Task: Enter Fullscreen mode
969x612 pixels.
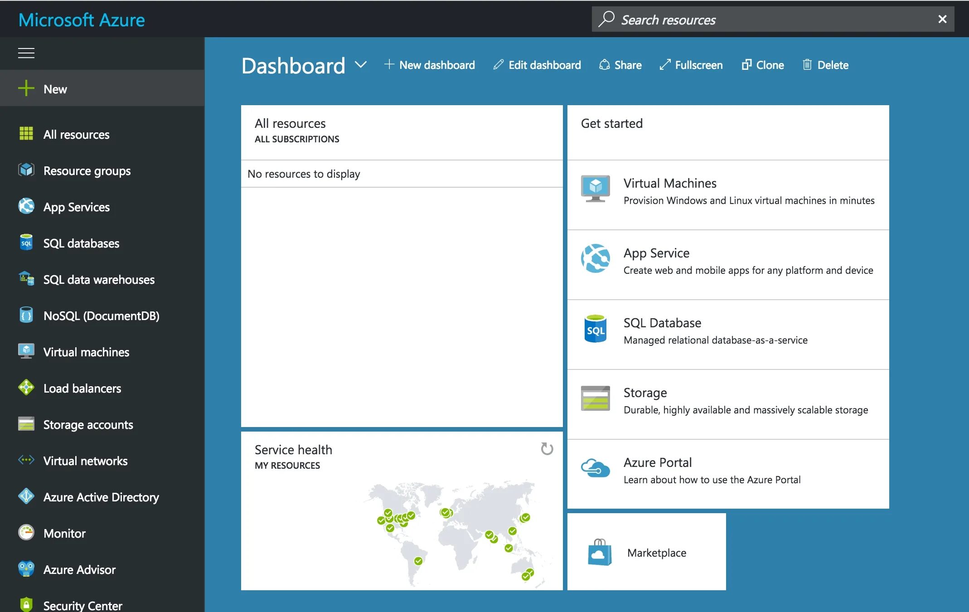Action: click(x=691, y=65)
